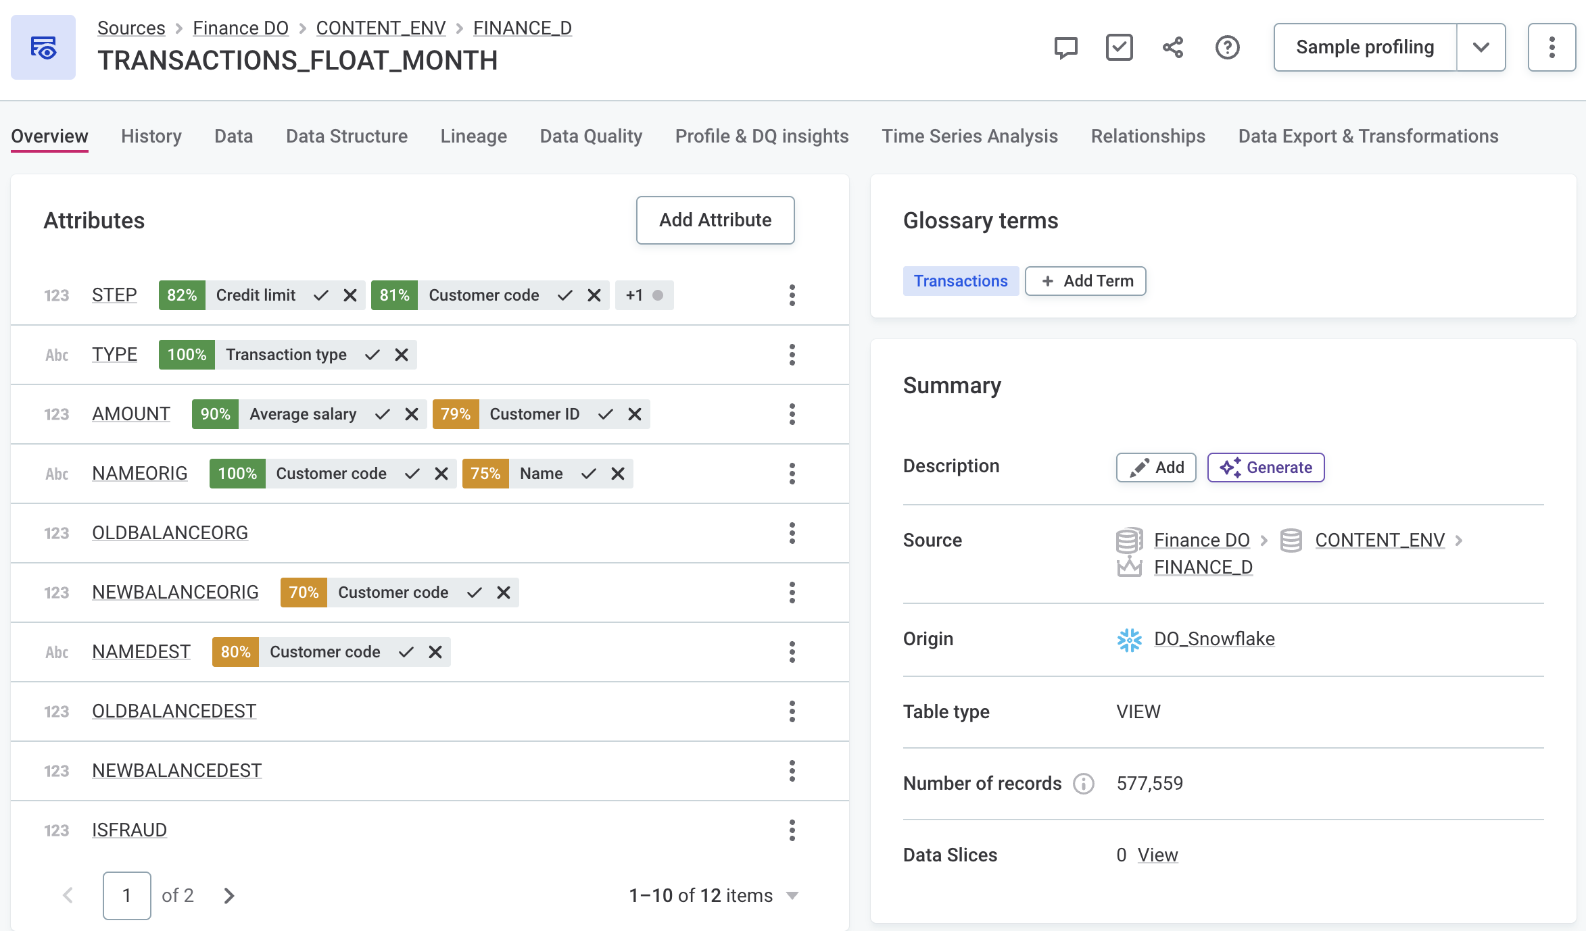Click the Add Attribute button
Image resolution: width=1586 pixels, height=931 pixels.
pyautogui.click(x=715, y=220)
